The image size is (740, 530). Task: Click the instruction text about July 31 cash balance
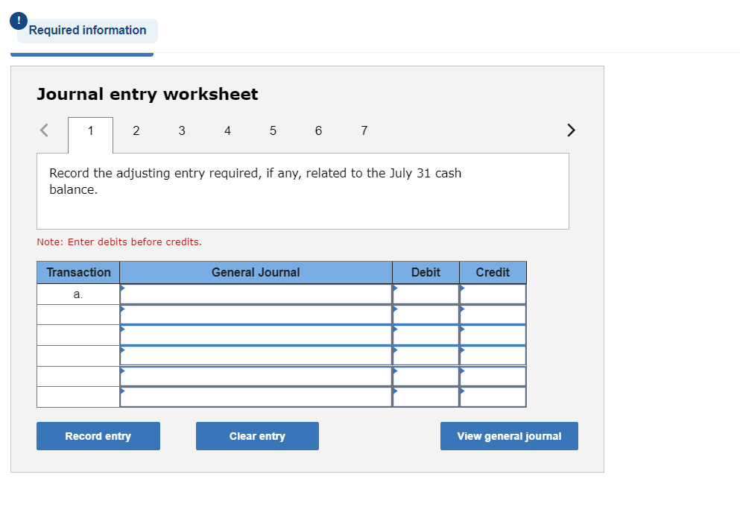tap(255, 180)
